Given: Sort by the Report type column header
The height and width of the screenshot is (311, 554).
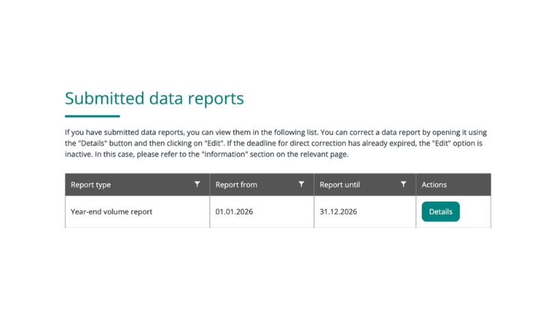Looking at the screenshot, I should (x=91, y=184).
